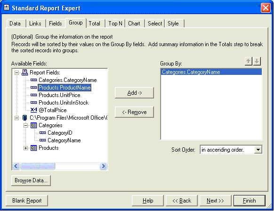The height and width of the screenshot is (211, 274).
Task: Click the Categories table icon
Action: coord(33,125)
